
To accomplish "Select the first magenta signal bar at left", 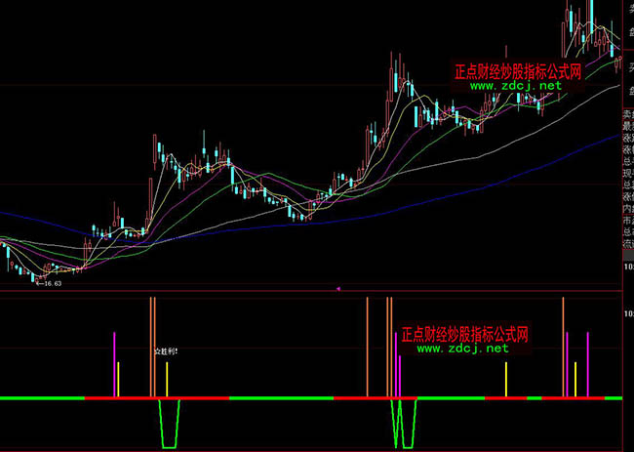I will click(114, 364).
